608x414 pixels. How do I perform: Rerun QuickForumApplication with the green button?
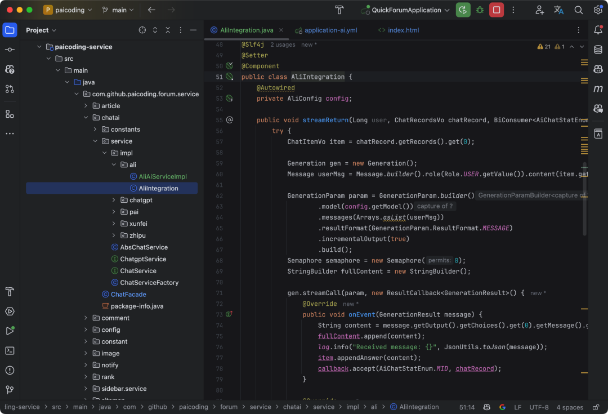[463, 10]
